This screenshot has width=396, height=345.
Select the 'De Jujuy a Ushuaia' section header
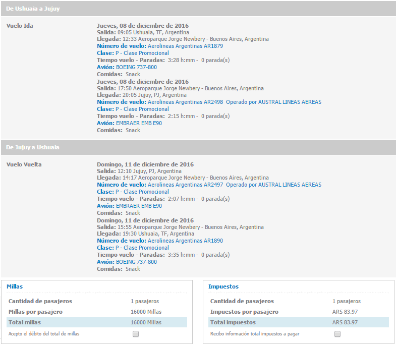coord(198,147)
